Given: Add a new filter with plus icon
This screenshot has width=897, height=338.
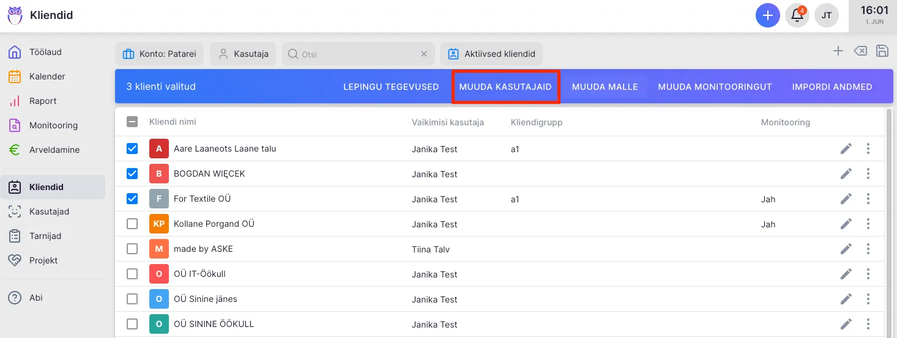Looking at the screenshot, I should coord(838,51).
